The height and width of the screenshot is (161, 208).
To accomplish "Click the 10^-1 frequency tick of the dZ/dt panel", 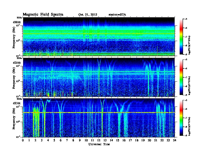I will coord(18,137).
